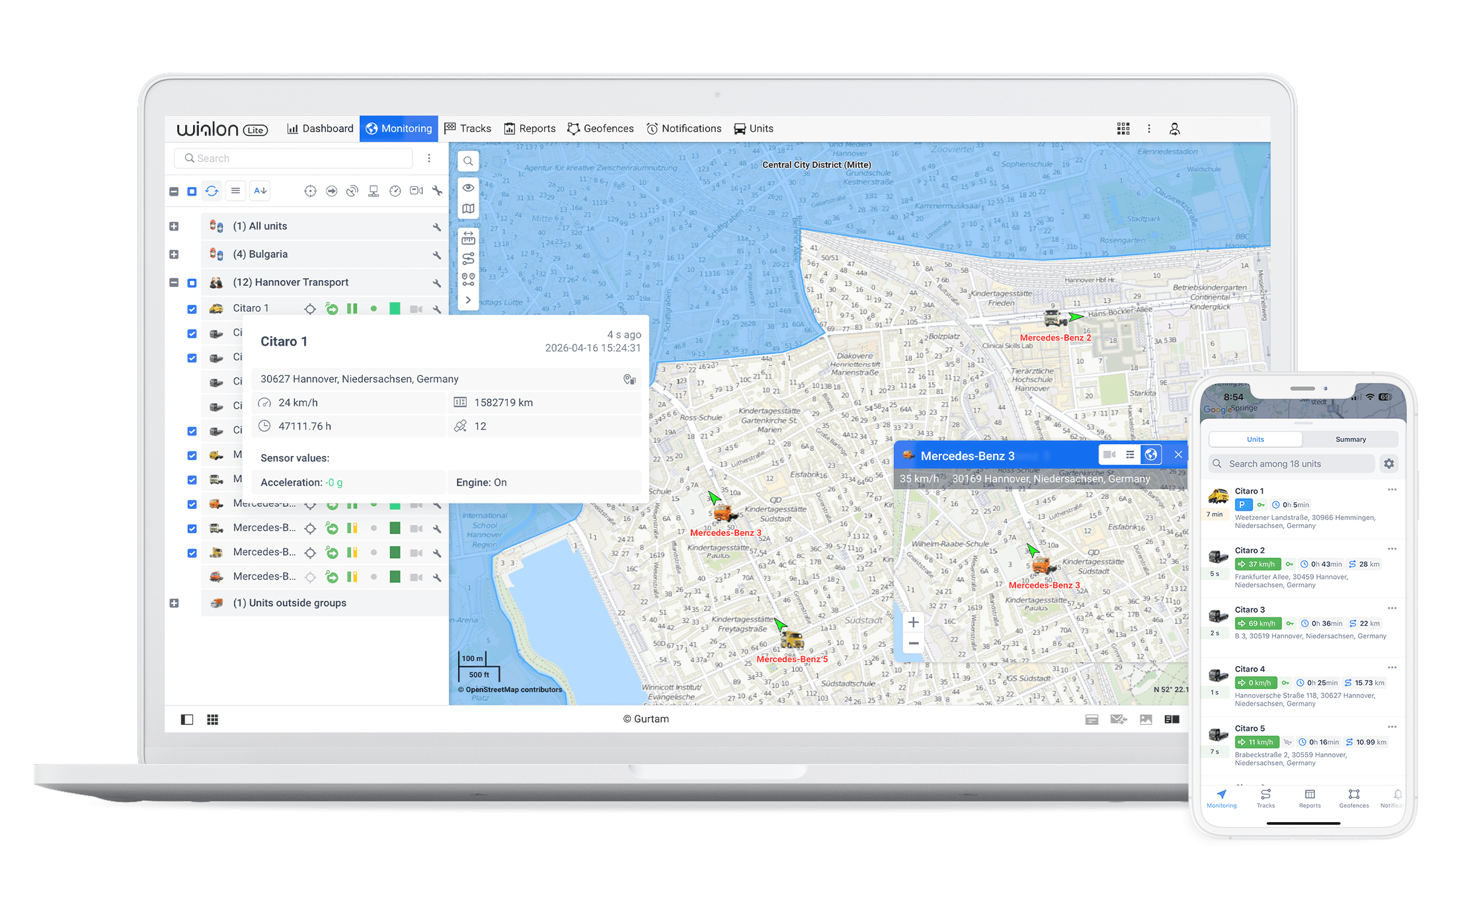This screenshot has width=1469, height=904.
Task: Toggle visible layers eye icon on map
Action: (468, 188)
